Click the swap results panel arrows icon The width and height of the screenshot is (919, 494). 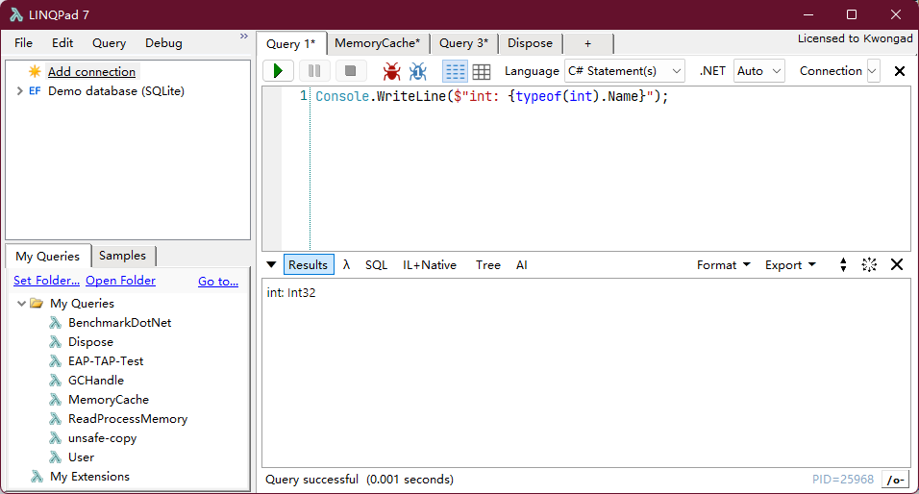pos(843,265)
